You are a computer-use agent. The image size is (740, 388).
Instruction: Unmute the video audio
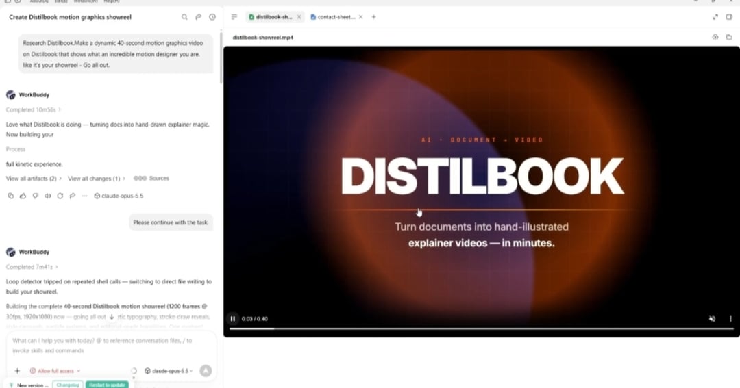712,319
